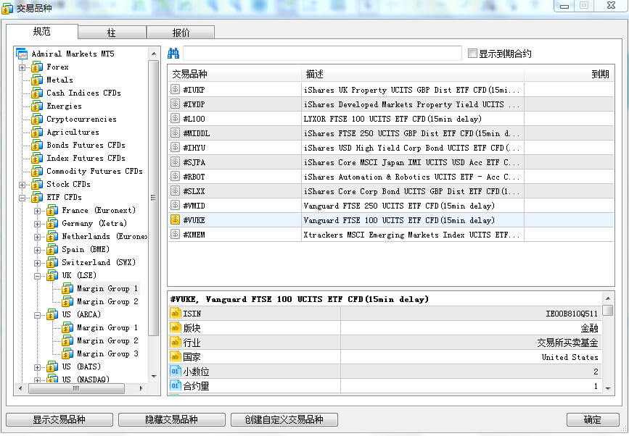This screenshot has width=629, height=436.
Task: Click the symbol icon for #RBOT
Action: [x=175, y=176]
